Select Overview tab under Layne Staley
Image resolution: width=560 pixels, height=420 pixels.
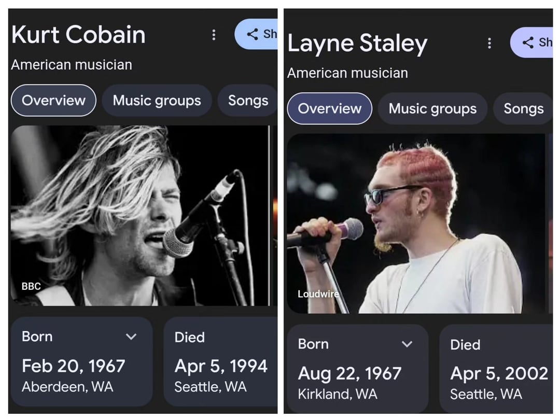(x=329, y=108)
